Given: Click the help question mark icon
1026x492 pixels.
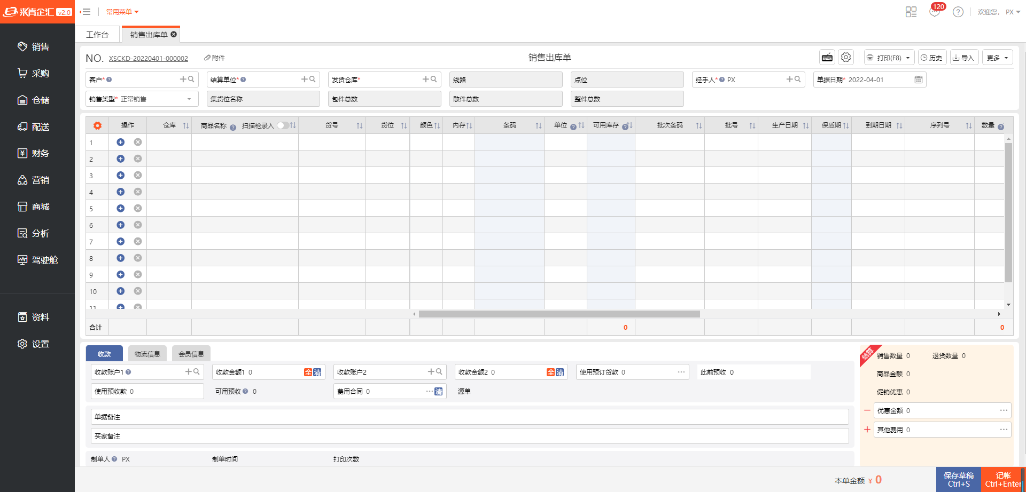Looking at the screenshot, I should 958,12.
